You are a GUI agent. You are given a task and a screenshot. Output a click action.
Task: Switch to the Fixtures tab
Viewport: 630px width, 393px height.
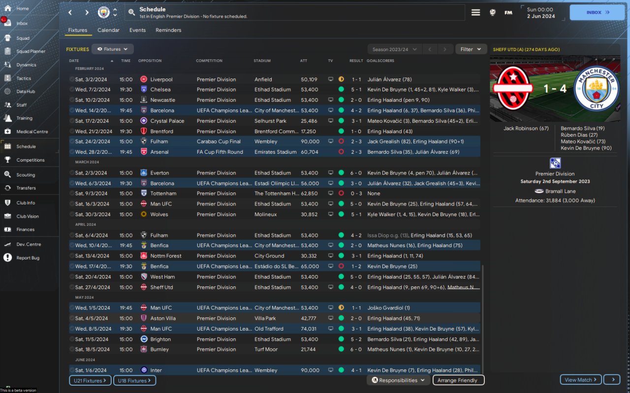(78, 30)
